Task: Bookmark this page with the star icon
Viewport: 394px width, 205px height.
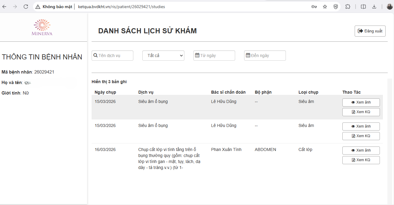Action: point(325,7)
